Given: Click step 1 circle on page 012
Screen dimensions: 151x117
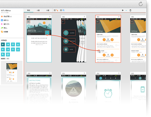Looking at the screenshot, I should (101, 78).
